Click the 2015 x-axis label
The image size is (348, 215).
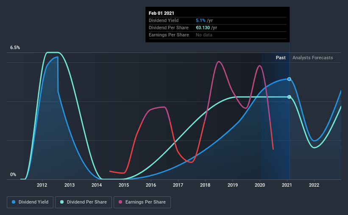[124, 185]
